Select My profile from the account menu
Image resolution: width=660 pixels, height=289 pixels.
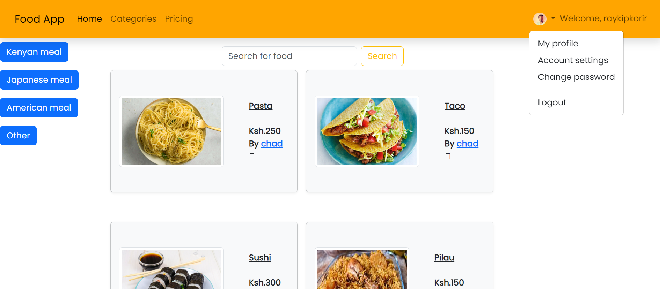pos(558,43)
